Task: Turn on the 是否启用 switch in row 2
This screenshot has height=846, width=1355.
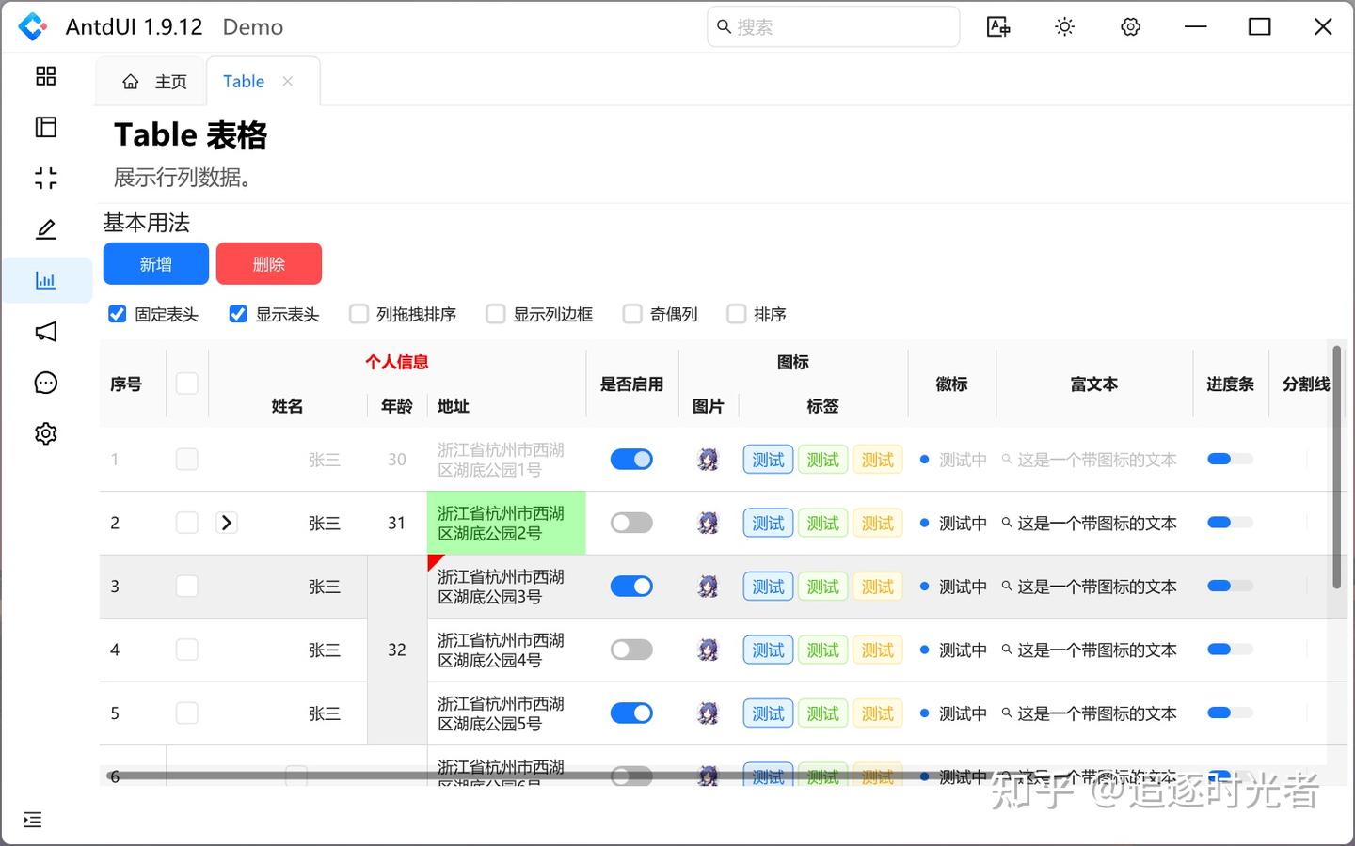Action: 631,523
